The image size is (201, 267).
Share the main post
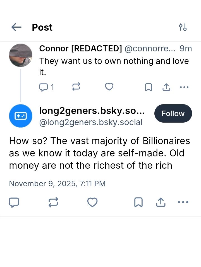pyautogui.click(x=161, y=202)
